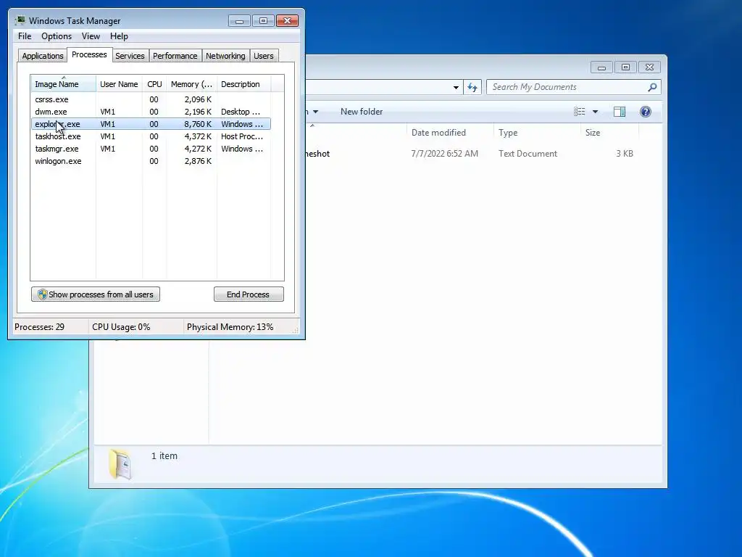742x557 pixels.
Task: Sort processes by Description column
Action: click(243, 84)
